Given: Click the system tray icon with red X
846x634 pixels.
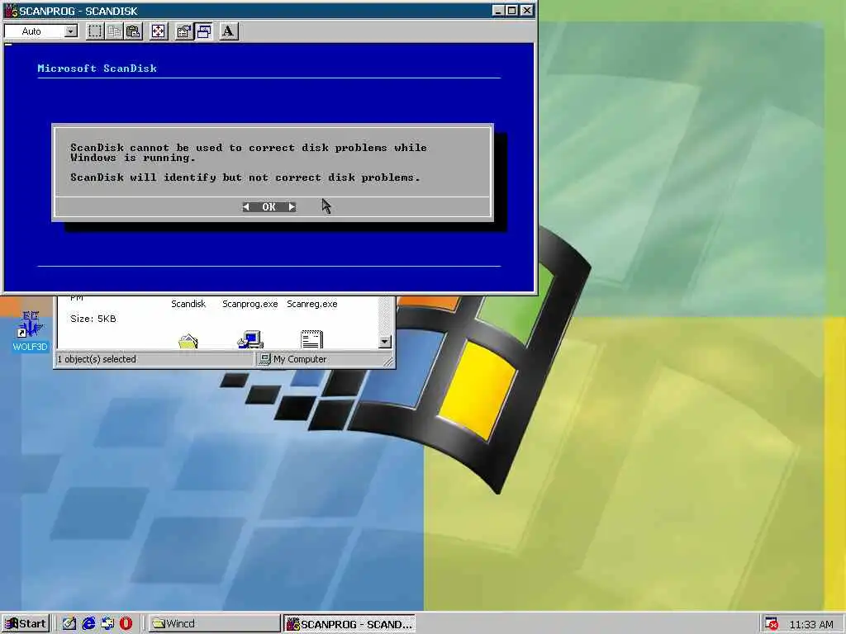Looking at the screenshot, I should click(772, 624).
